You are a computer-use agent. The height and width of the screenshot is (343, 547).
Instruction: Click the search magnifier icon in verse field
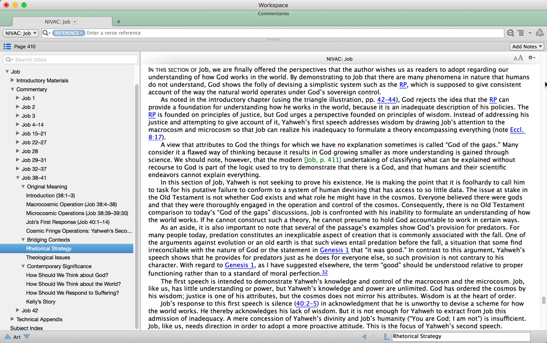(x=46, y=33)
